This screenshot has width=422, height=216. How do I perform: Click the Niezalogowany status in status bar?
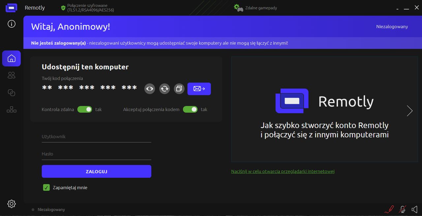51,209
